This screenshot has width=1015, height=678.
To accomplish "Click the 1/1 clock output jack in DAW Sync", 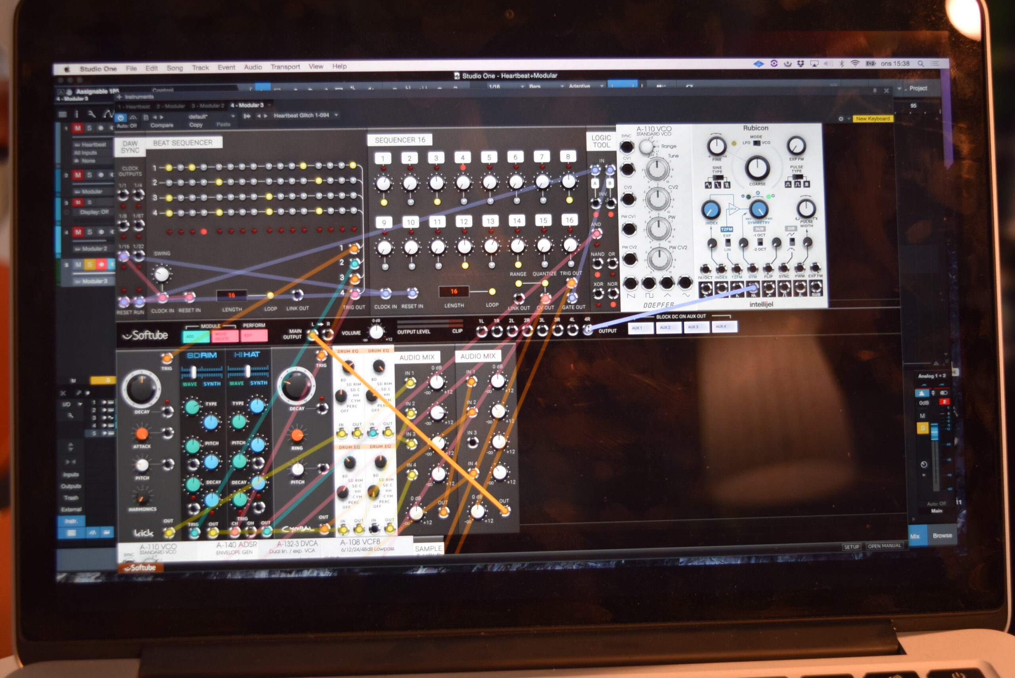I will 123,195.
